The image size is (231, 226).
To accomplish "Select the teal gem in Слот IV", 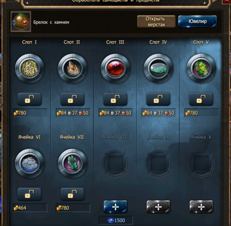I will click(x=158, y=68).
